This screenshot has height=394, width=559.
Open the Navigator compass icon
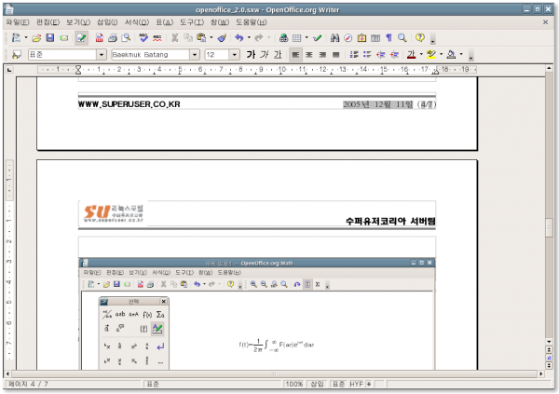point(348,38)
